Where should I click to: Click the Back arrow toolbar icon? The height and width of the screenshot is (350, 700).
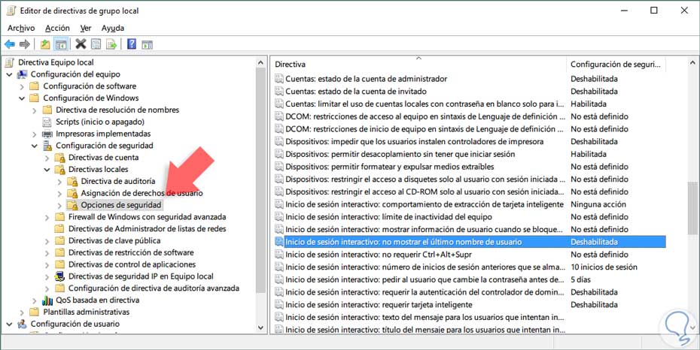pos(9,44)
